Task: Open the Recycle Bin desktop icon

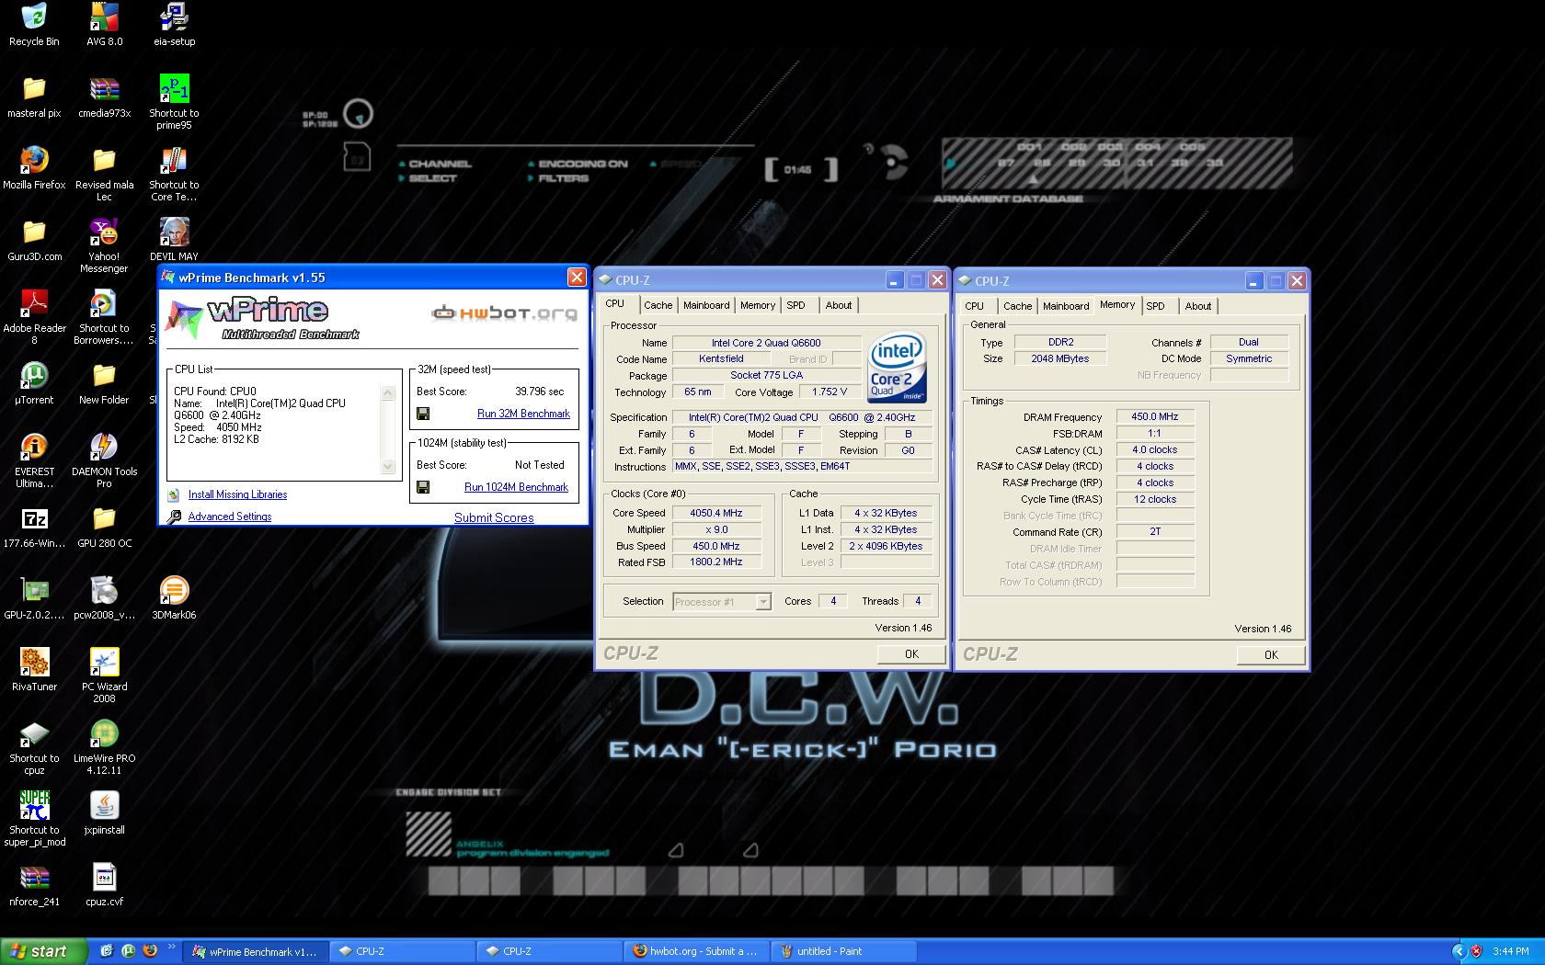Action: click(x=34, y=17)
